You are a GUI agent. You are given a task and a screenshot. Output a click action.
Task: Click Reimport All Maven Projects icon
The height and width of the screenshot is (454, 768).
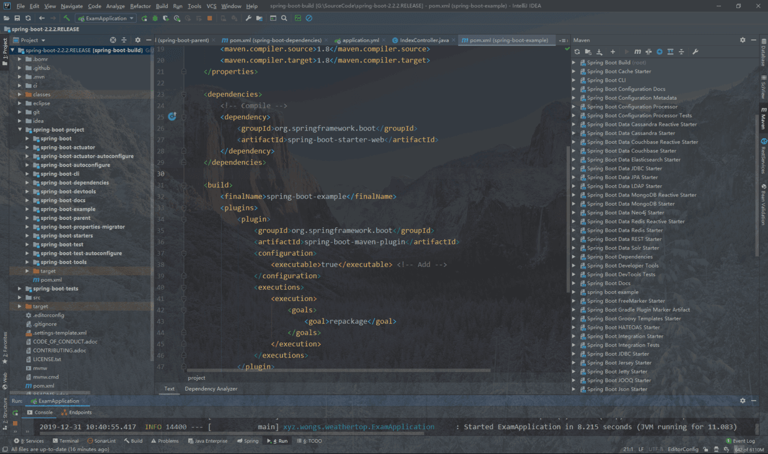[x=577, y=52]
